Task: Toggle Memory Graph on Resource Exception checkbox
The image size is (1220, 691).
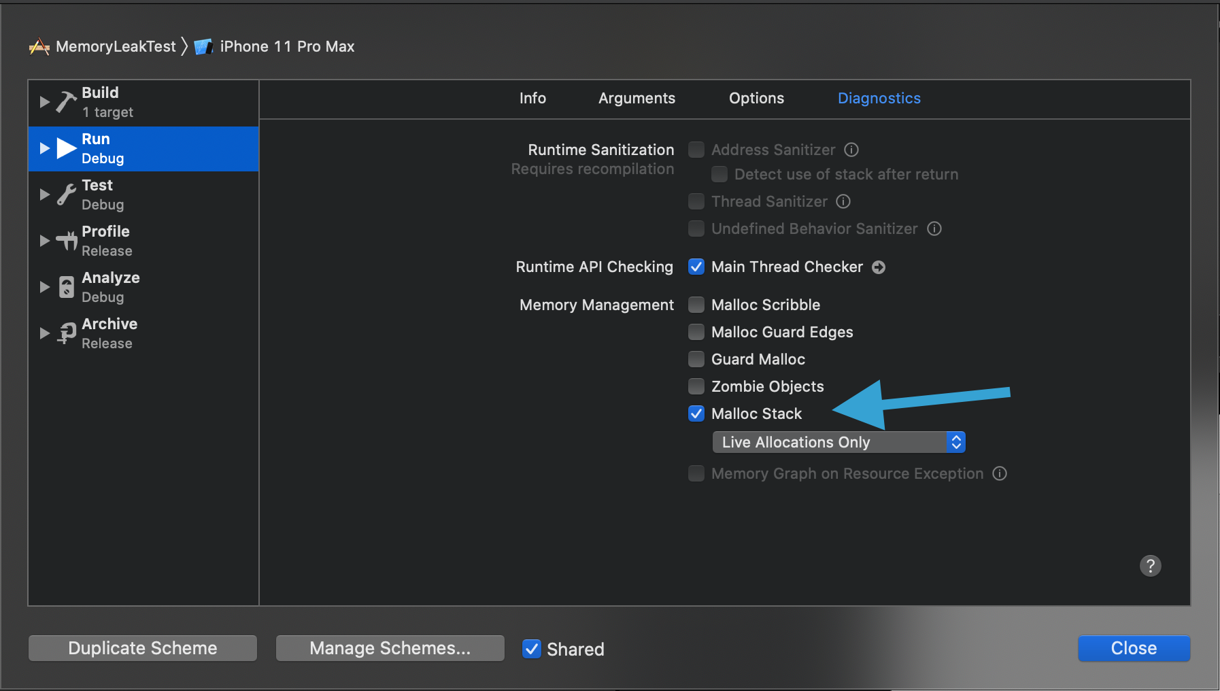Action: click(696, 473)
